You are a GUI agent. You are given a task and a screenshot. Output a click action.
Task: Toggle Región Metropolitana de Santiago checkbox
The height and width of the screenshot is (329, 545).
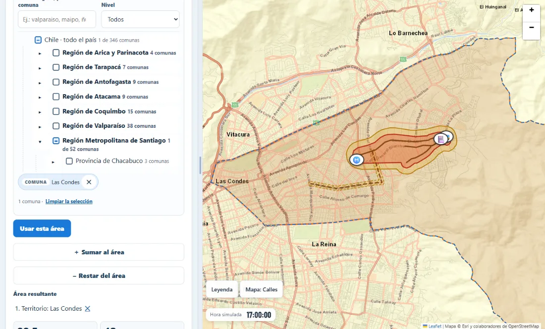pos(56,141)
